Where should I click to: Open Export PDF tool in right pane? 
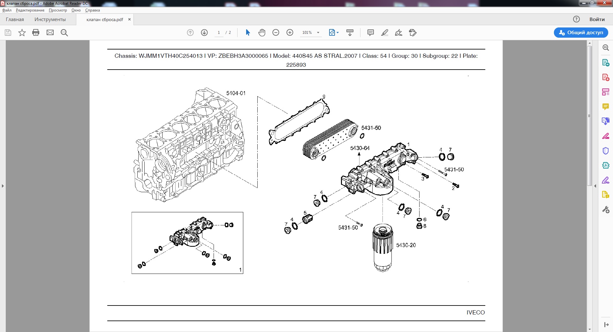[x=606, y=63]
